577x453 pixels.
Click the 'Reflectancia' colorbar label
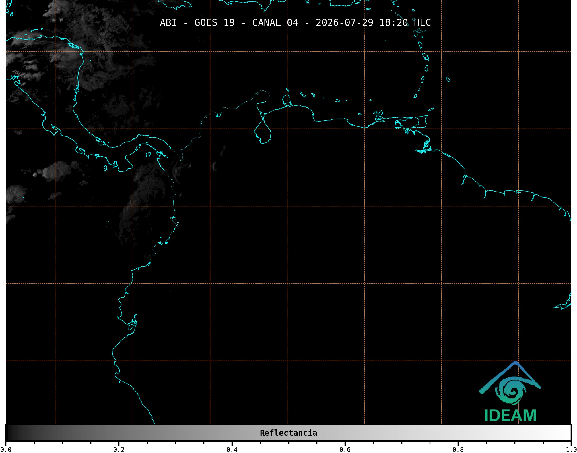288,433
